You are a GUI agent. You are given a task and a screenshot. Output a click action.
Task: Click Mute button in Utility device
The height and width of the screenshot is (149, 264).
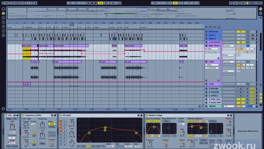[9, 119]
